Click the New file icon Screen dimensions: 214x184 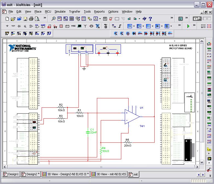click(x=7, y=19)
